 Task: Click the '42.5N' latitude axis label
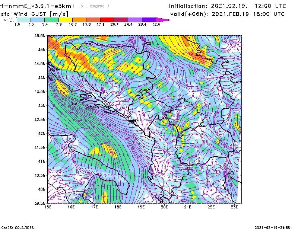coord(40,119)
